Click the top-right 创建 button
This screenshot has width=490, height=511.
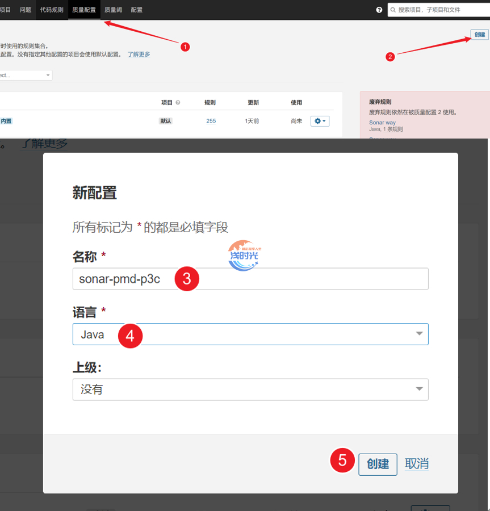479,35
